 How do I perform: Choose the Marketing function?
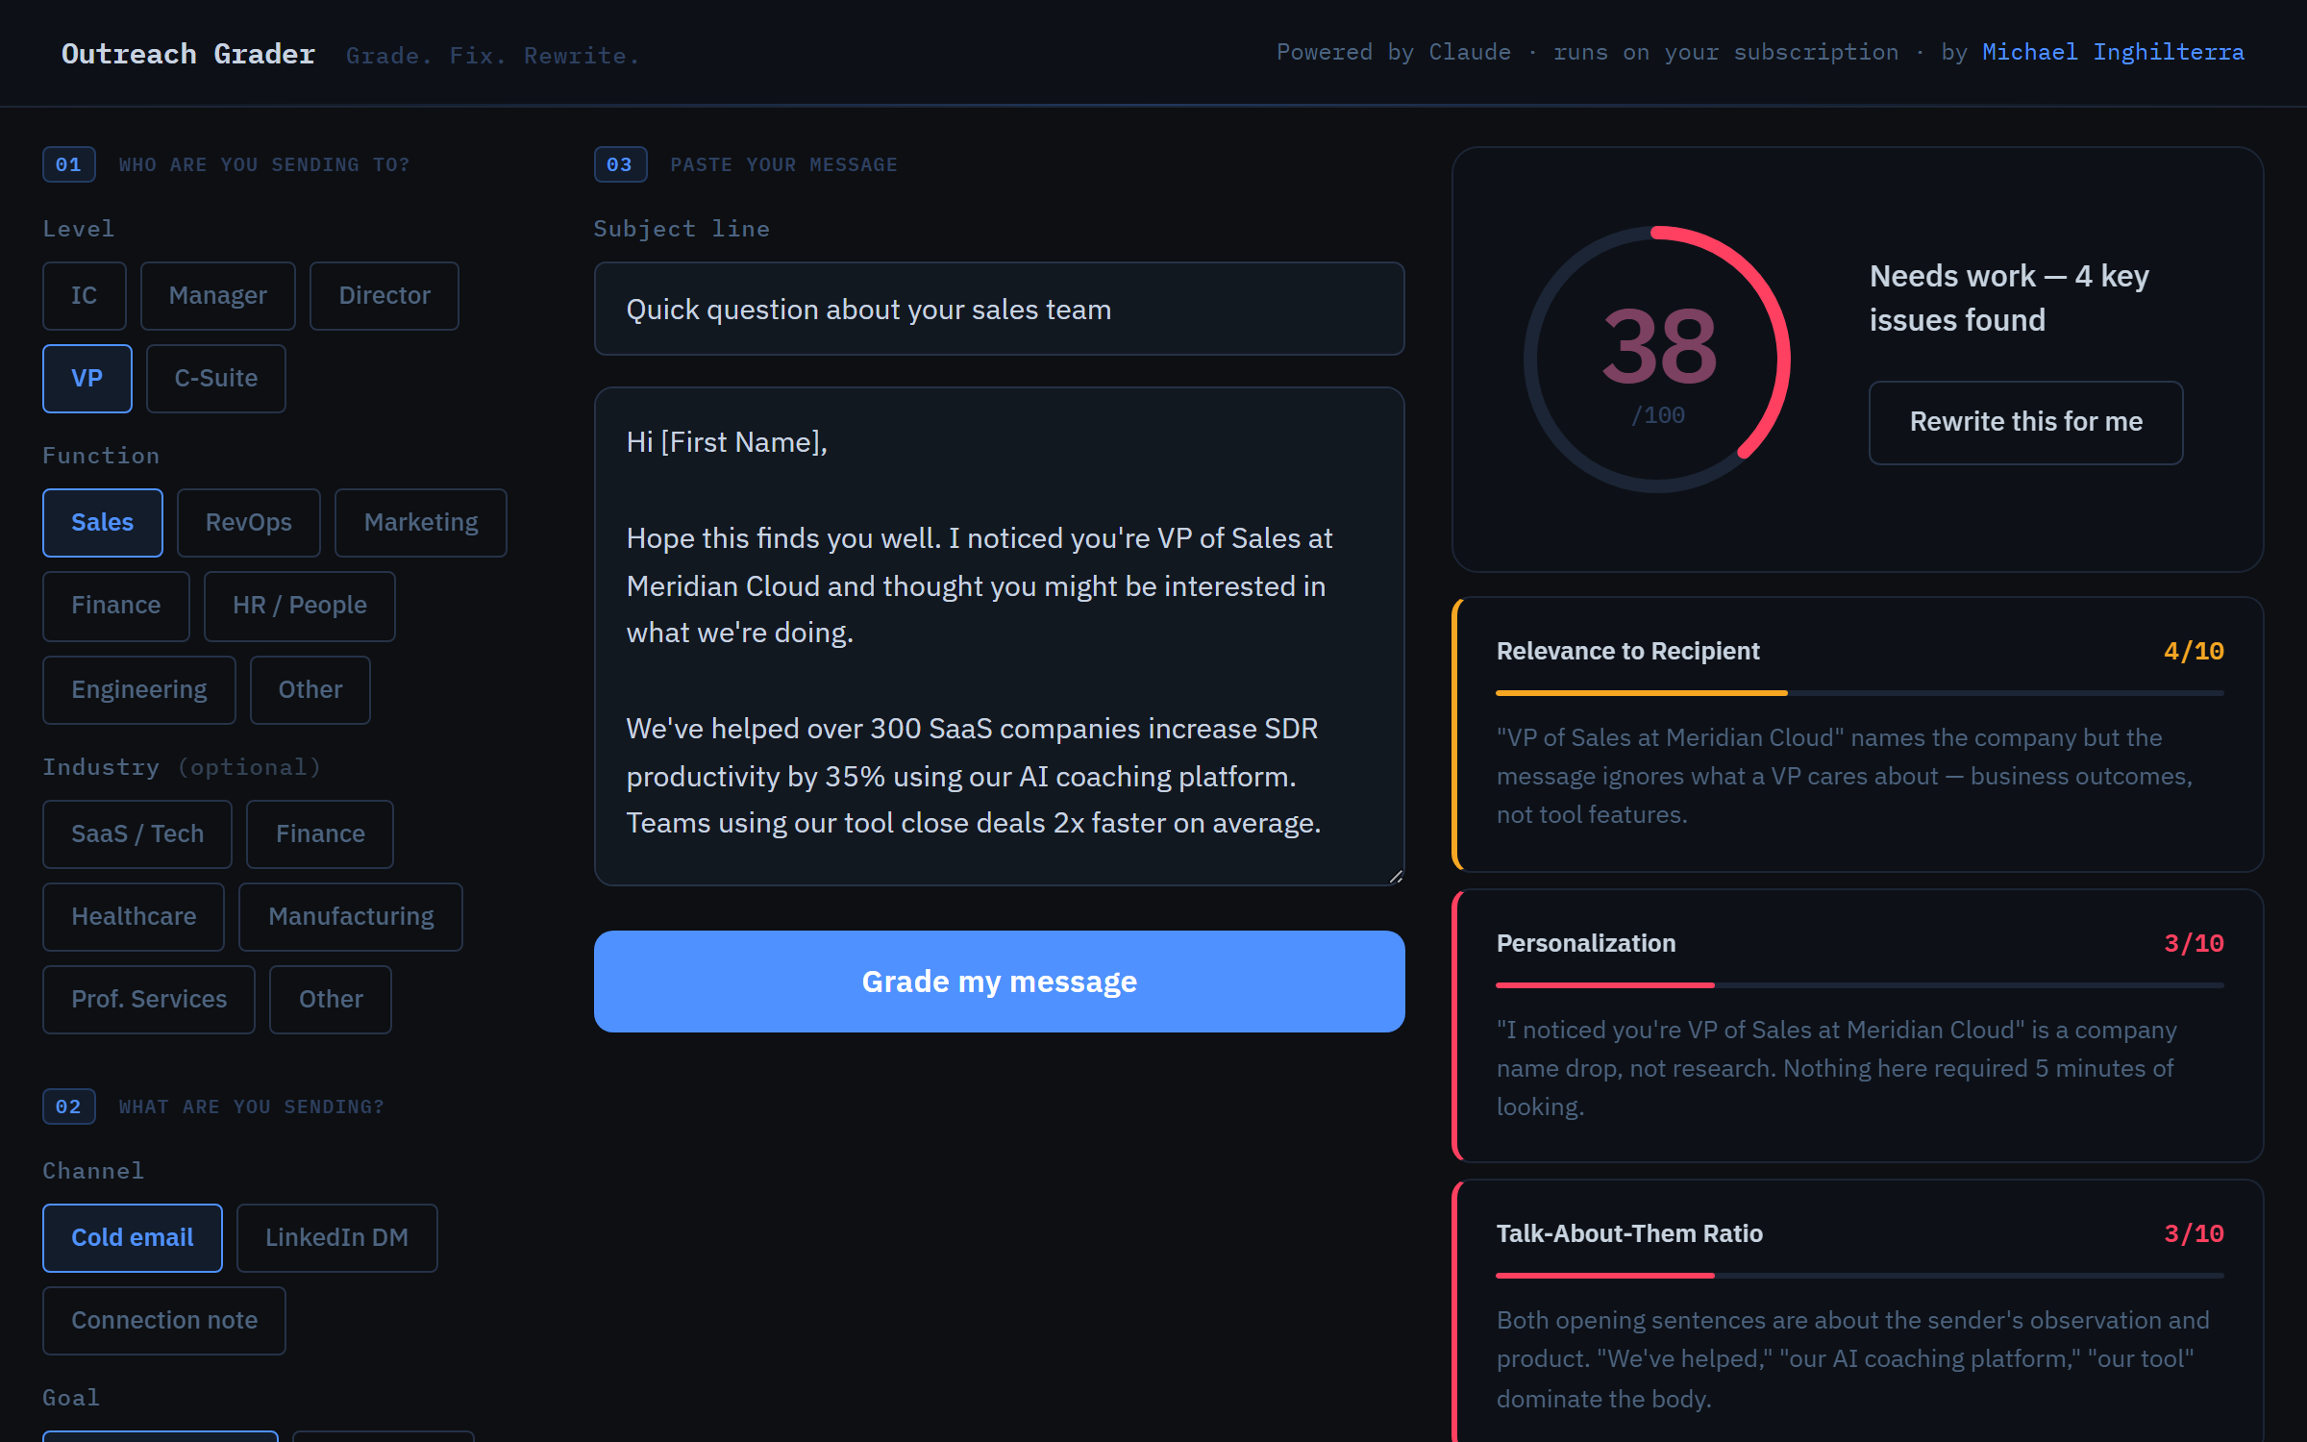[421, 522]
